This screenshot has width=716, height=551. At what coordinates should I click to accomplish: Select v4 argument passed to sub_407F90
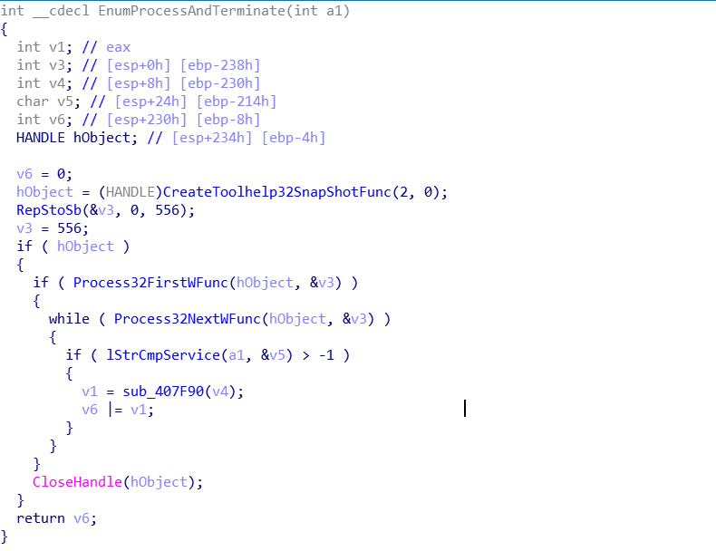pos(220,391)
